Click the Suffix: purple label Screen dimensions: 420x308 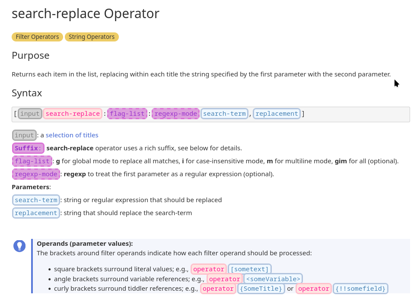click(28, 148)
